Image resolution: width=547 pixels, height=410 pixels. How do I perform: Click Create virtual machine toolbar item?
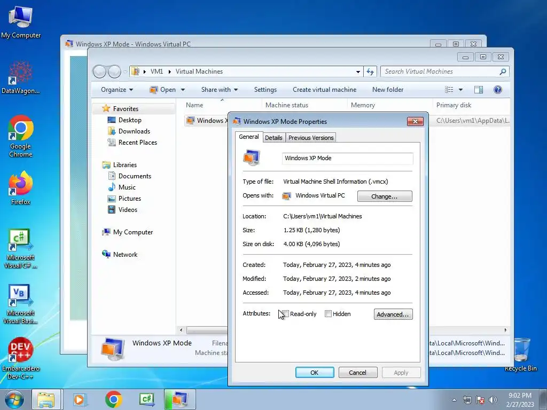[324, 90]
